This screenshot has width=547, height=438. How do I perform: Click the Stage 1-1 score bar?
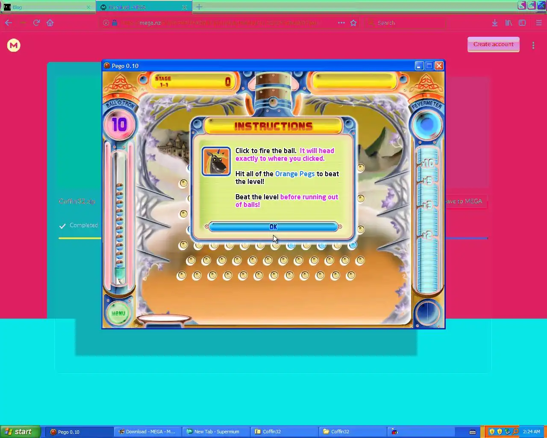pyautogui.click(x=192, y=81)
